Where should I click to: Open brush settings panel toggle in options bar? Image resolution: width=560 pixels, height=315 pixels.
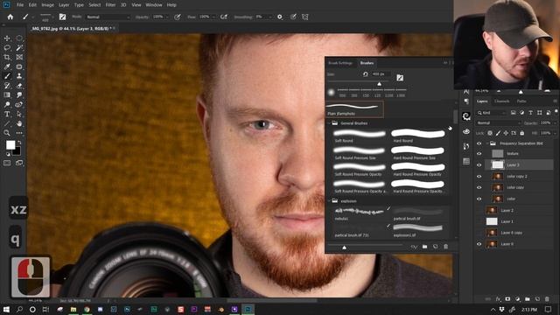tap(62, 17)
